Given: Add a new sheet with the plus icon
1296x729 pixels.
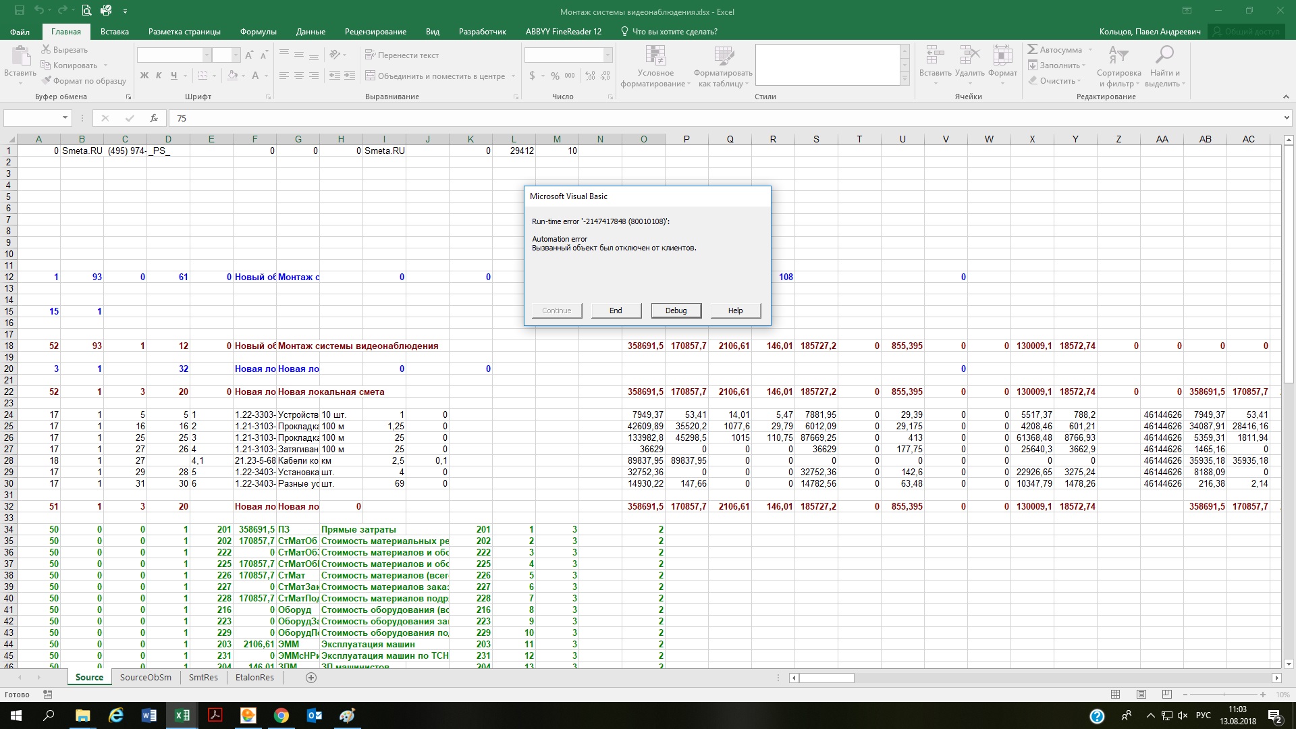Looking at the screenshot, I should [311, 677].
